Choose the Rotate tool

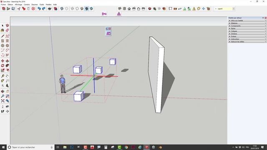pos(3,66)
